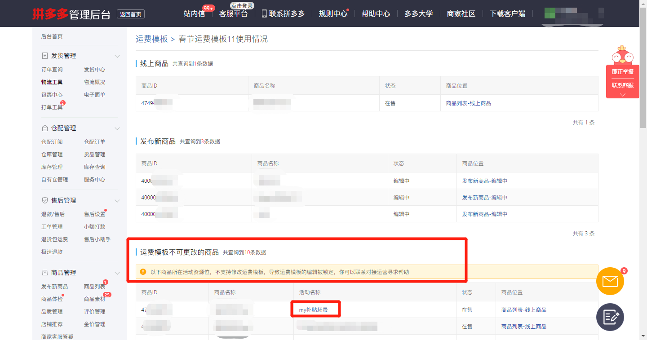Open the dark feedback notepad icon
The height and width of the screenshot is (340, 647).
(610, 317)
